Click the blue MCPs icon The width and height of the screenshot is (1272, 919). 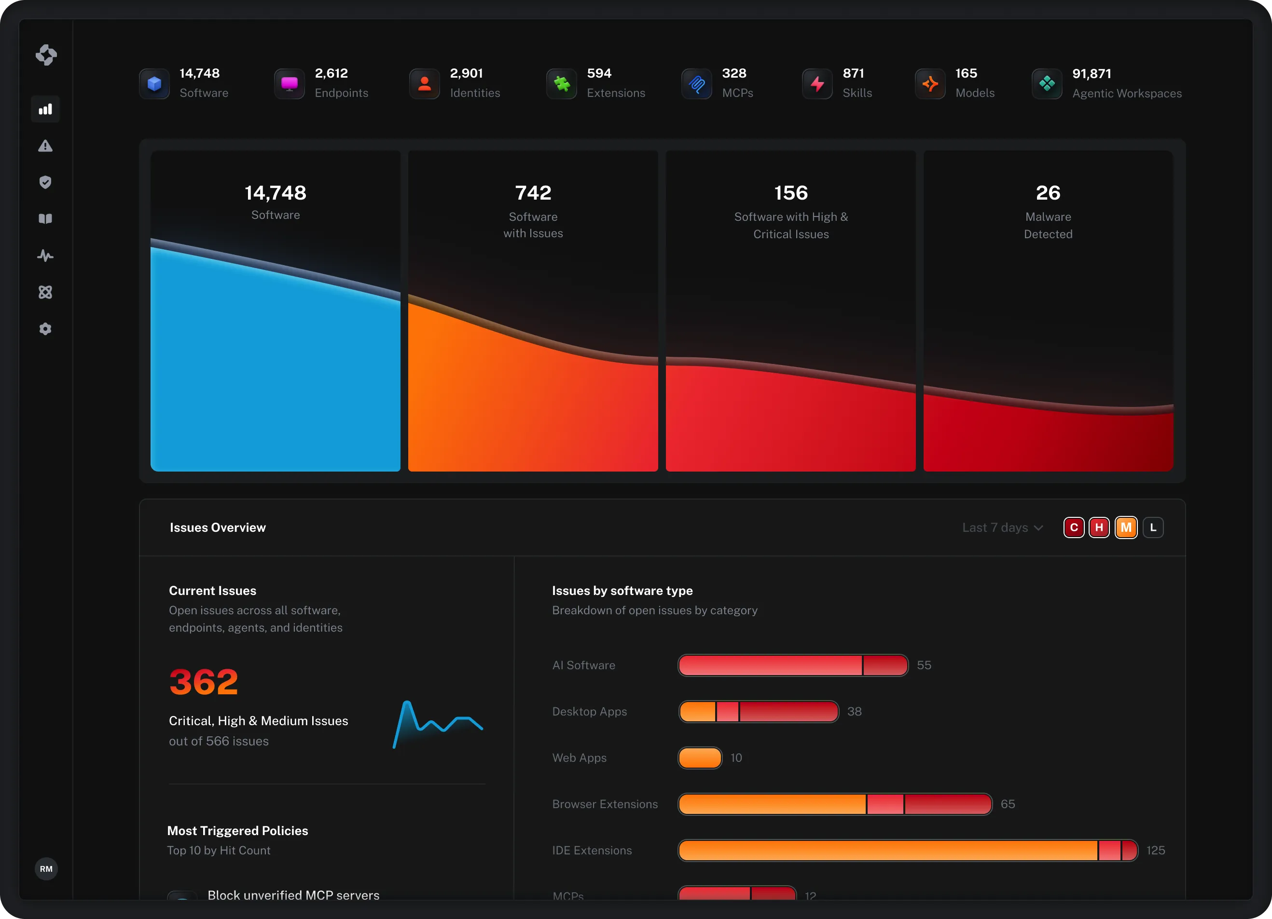pos(697,83)
